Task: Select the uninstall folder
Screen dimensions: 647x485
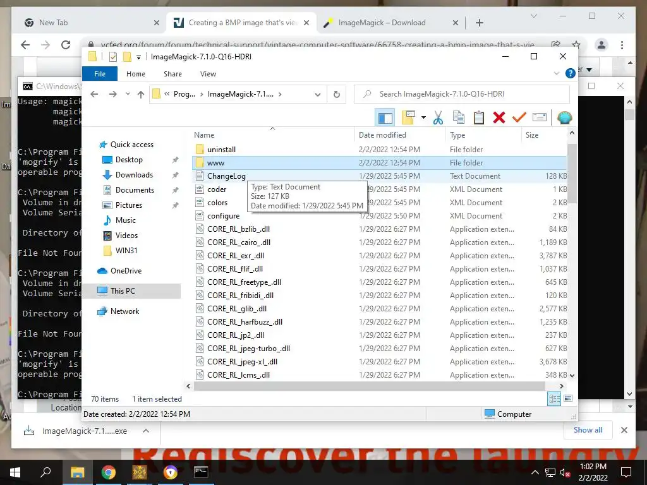Action: (x=221, y=150)
